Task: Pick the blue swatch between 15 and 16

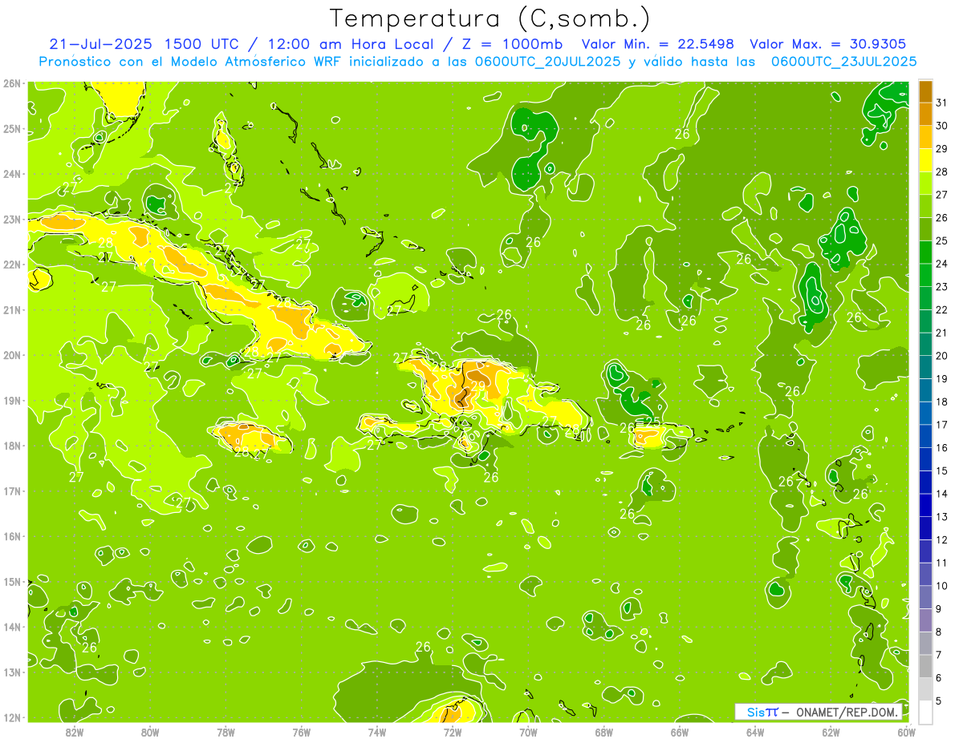Action: pos(925,459)
